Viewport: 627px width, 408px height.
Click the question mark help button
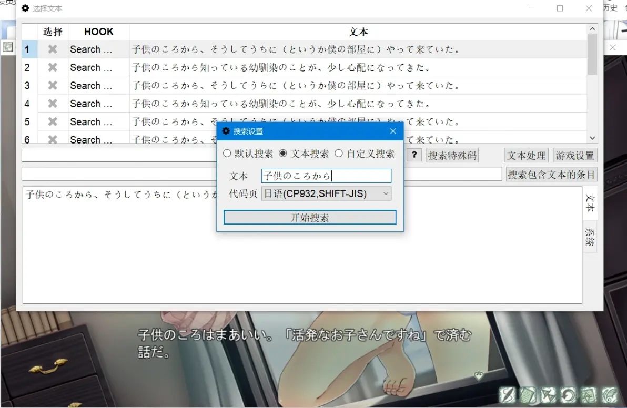[414, 155]
